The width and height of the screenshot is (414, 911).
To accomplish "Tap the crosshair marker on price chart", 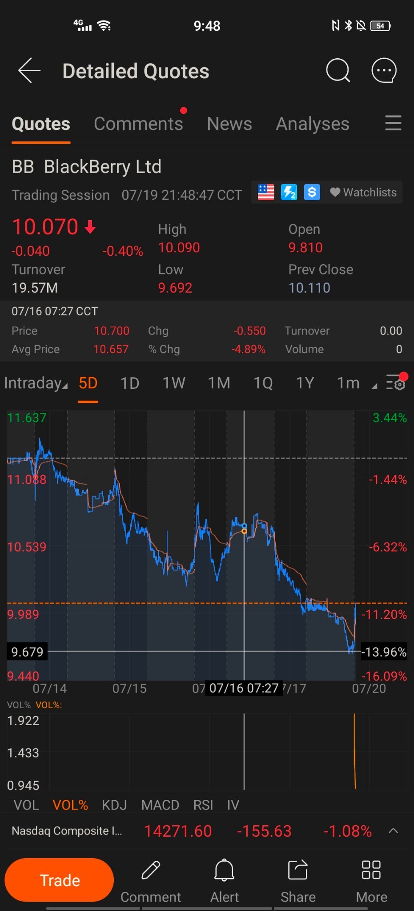I will pyautogui.click(x=244, y=528).
